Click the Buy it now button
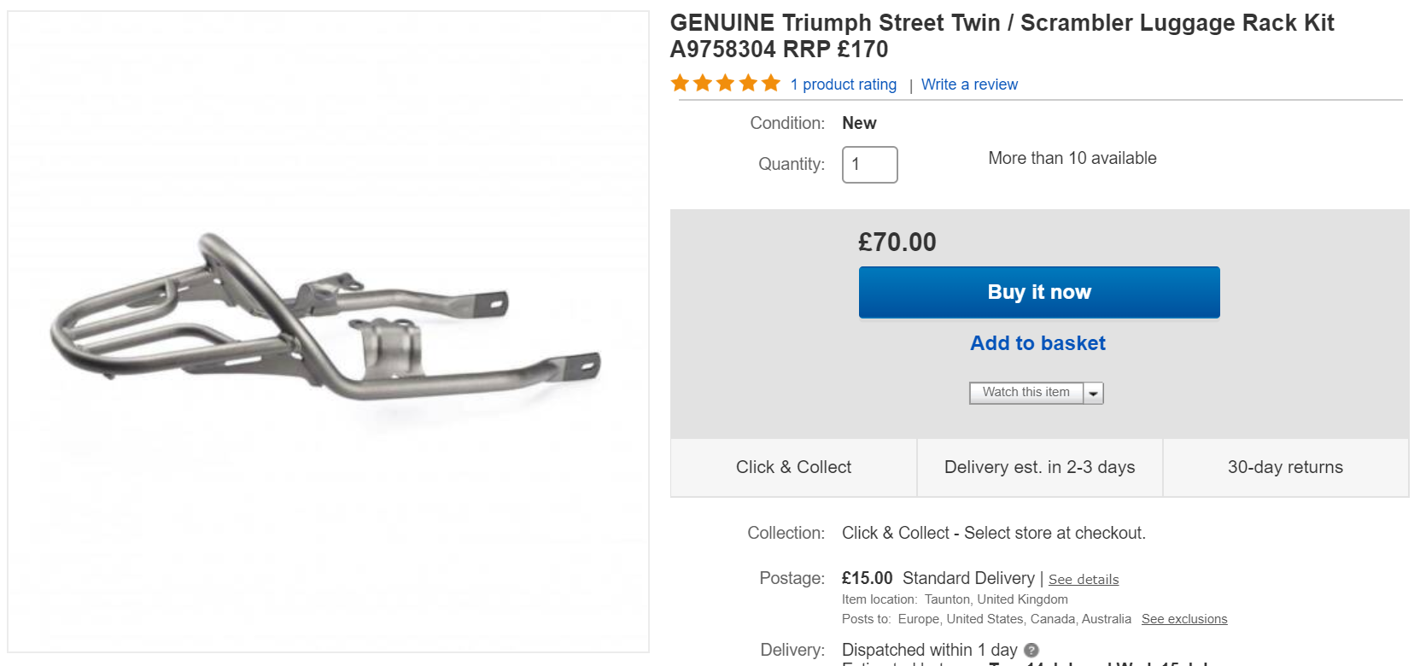This screenshot has width=1420, height=666. click(x=1039, y=292)
